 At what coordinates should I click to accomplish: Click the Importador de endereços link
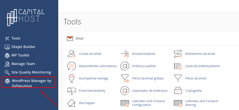[150, 91]
